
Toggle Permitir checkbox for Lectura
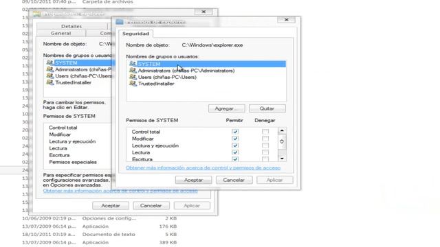pyautogui.click(x=235, y=152)
